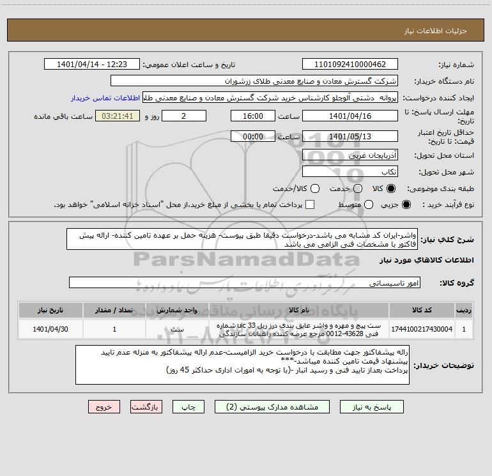
Task: Click product code 1744100217430004 cell
Action: [x=422, y=329]
